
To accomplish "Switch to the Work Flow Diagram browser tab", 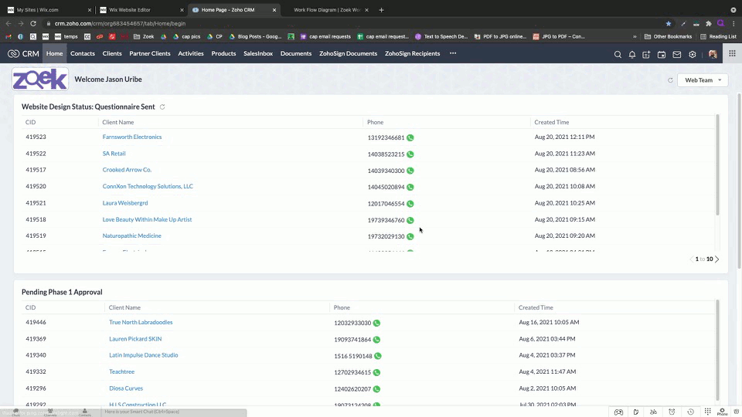I will tap(326, 10).
